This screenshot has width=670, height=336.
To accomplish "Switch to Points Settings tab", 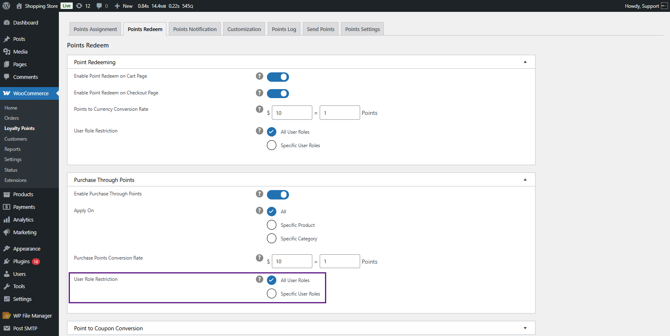I will (x=362, y=29).
